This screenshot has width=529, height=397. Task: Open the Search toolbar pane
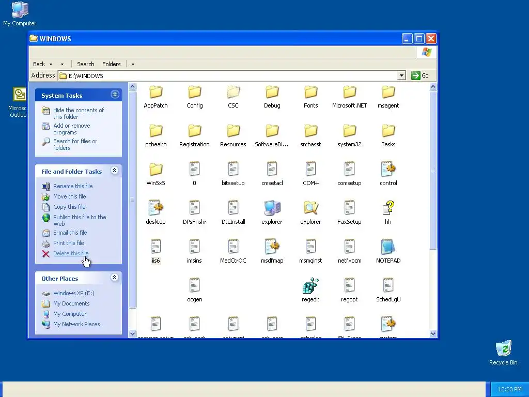(x=85, y=64)
